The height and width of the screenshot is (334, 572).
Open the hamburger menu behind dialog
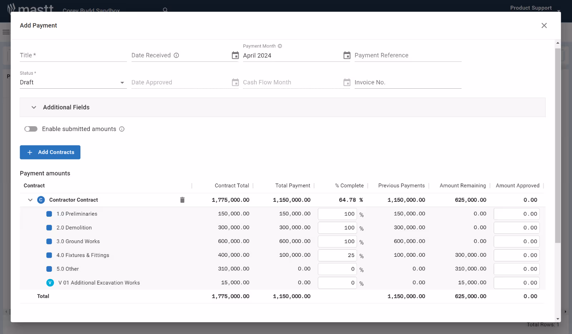tap(6, 32)
